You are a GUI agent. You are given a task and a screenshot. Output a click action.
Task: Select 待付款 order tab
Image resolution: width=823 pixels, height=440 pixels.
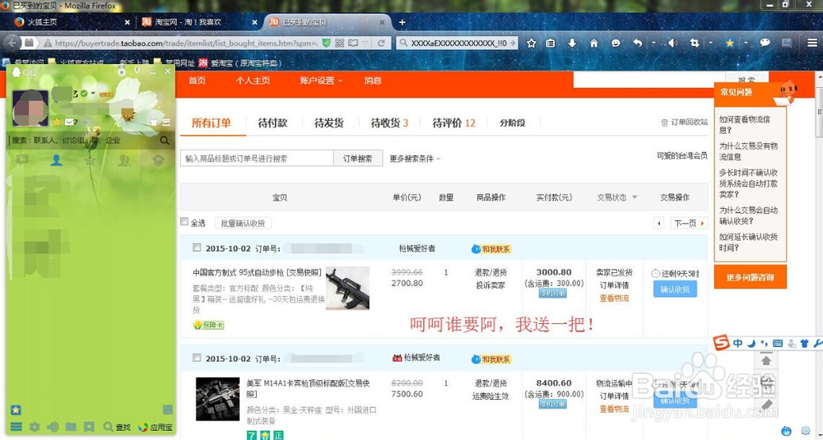coord(272,123)
